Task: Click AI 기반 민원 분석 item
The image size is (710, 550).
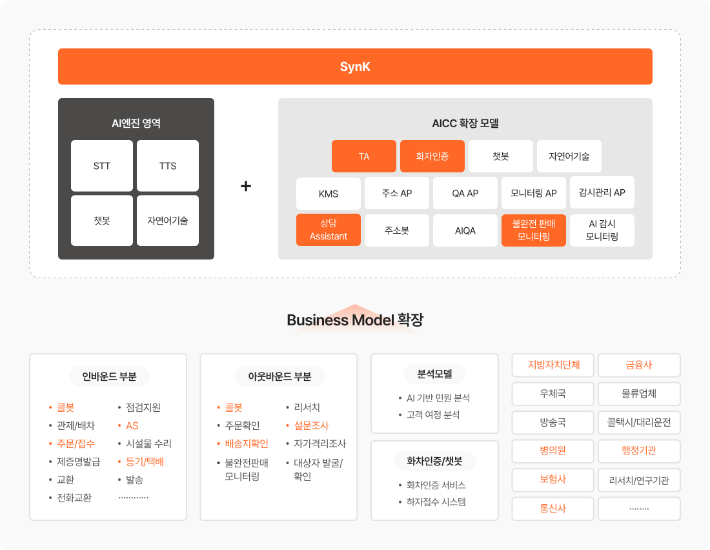Action: point(438,398)
